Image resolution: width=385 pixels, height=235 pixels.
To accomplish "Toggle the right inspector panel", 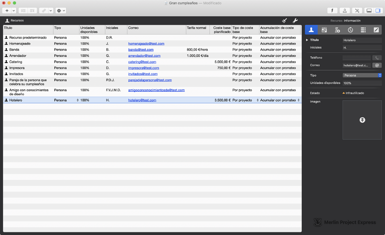I will click(x=378, y=10).
